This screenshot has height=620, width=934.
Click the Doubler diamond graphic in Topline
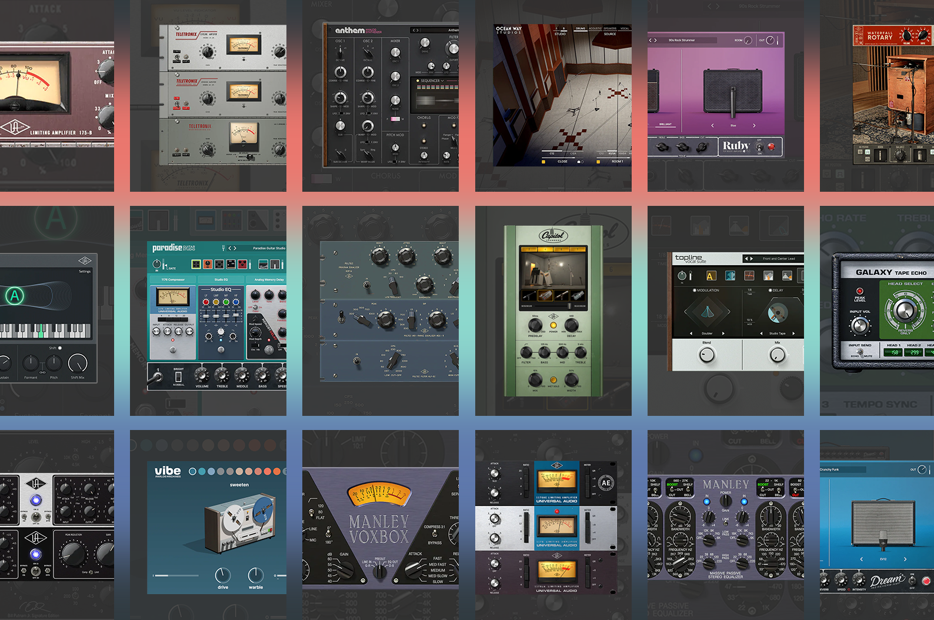pos(708,312)
